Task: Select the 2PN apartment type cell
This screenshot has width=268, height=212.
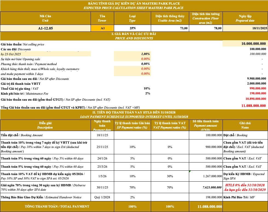Action: pos(132,28)
